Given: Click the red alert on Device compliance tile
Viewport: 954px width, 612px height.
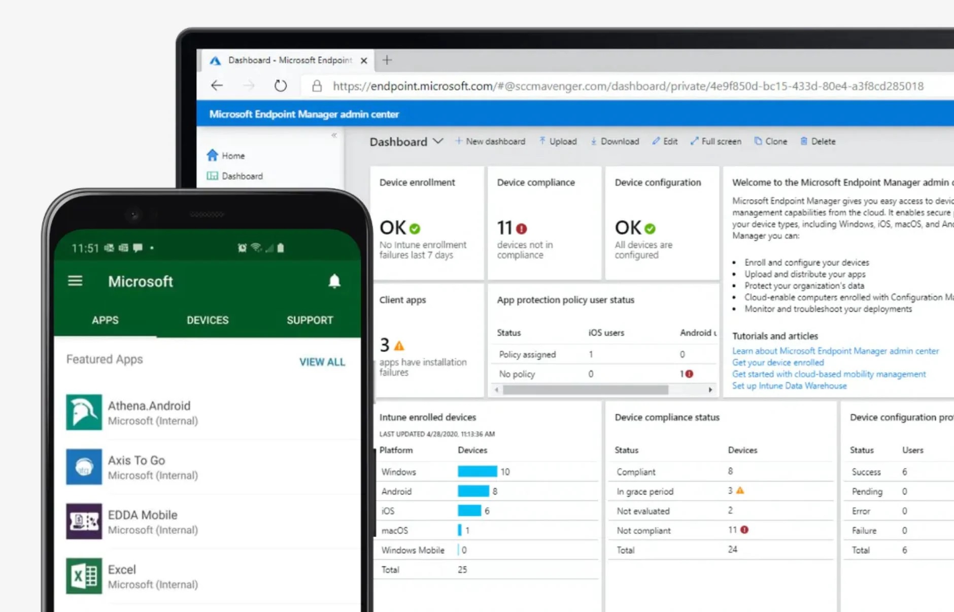Looking at the screenshot, I should tap(521, 229).
